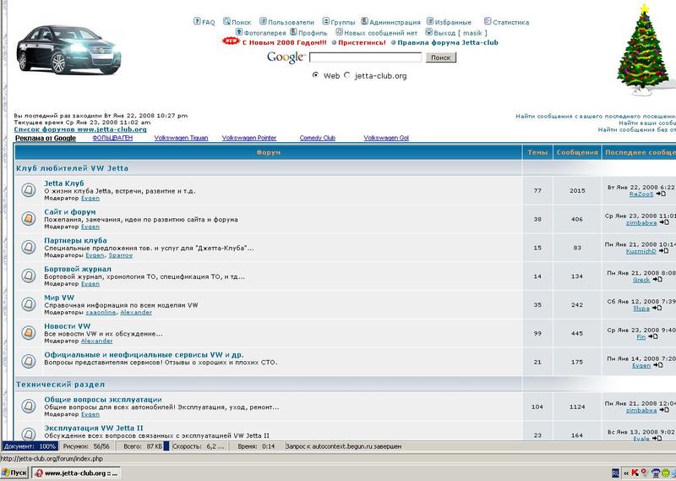The image size is (676, 481).
Task: Log out via Выход [ masik ]
Action: [x=460, y=33]
